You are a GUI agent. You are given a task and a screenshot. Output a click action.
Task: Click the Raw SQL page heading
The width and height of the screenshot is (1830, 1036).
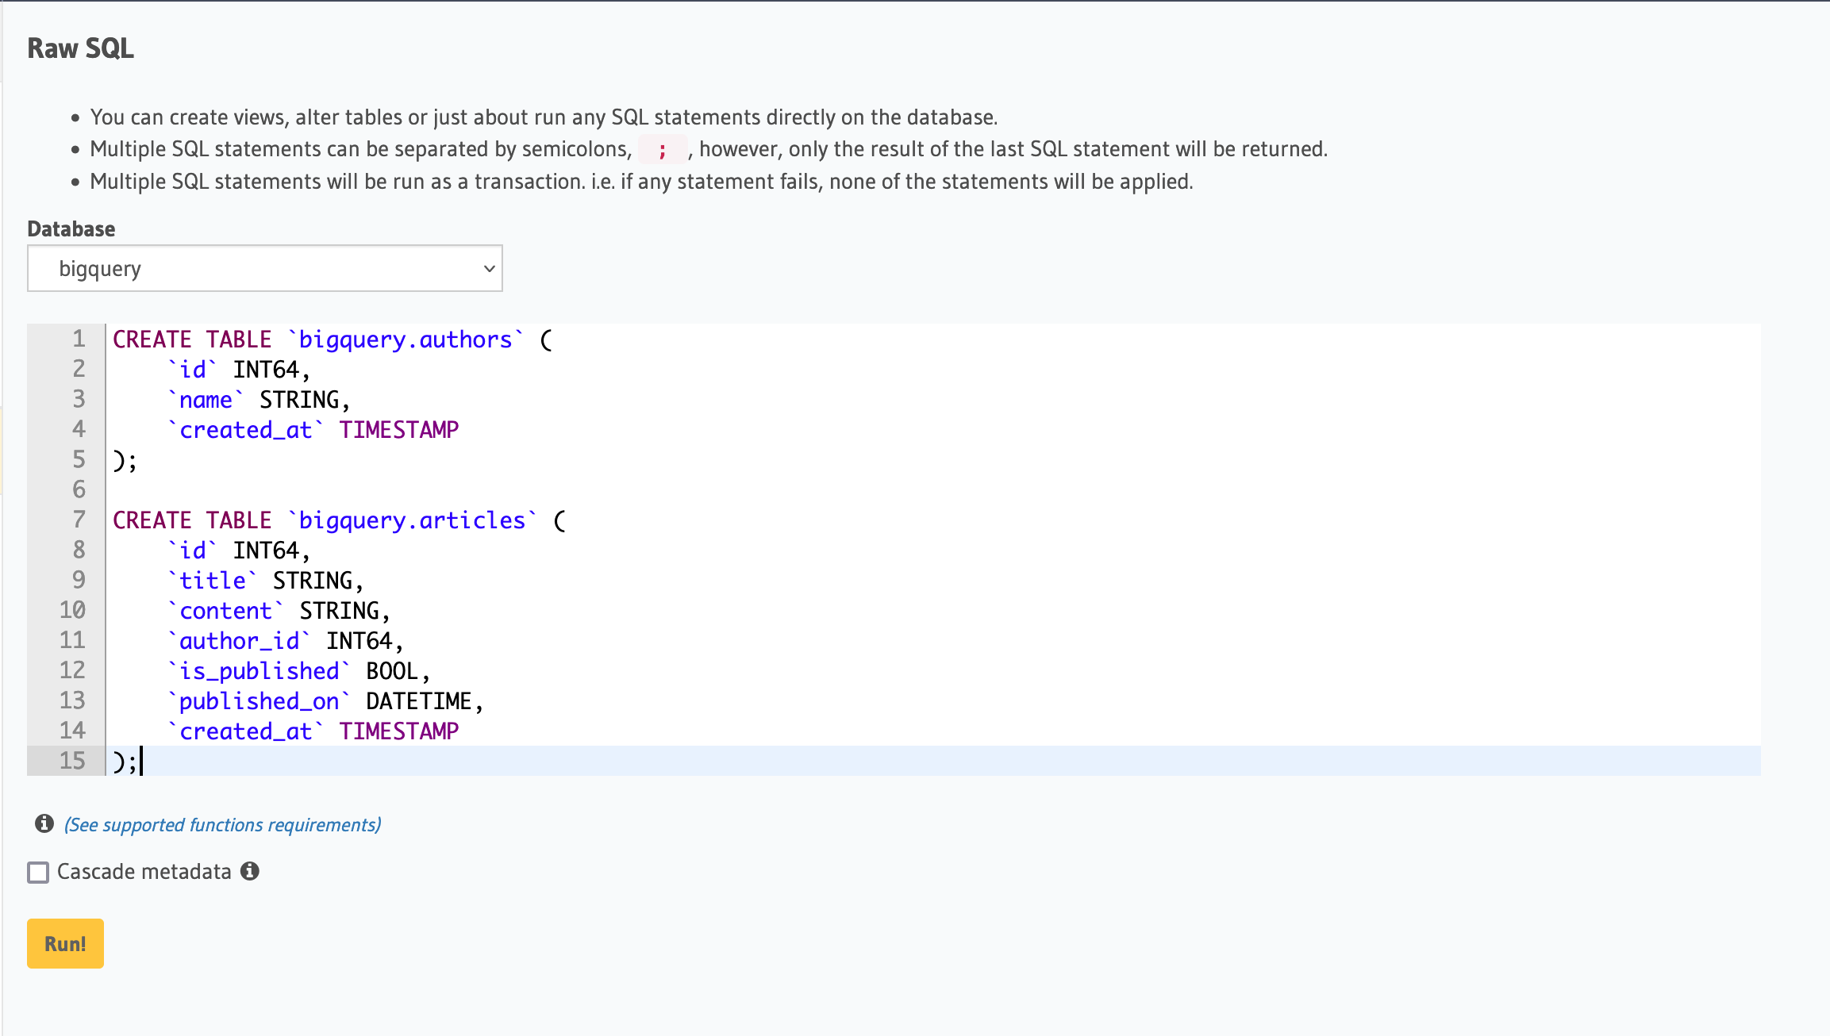[80, 48]
